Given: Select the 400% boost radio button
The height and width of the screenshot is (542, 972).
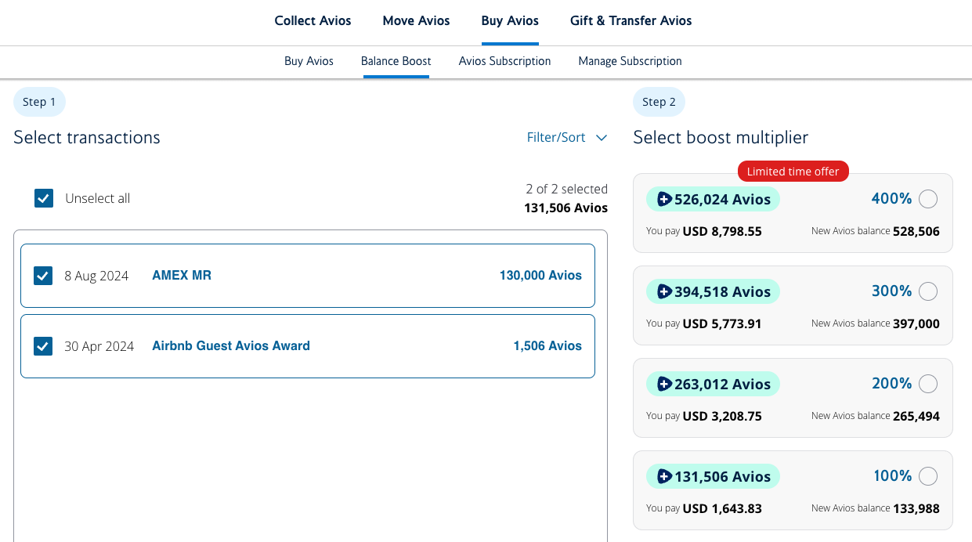Looking at the screenshot, I should pyautogui.click(x=928, y=199).
